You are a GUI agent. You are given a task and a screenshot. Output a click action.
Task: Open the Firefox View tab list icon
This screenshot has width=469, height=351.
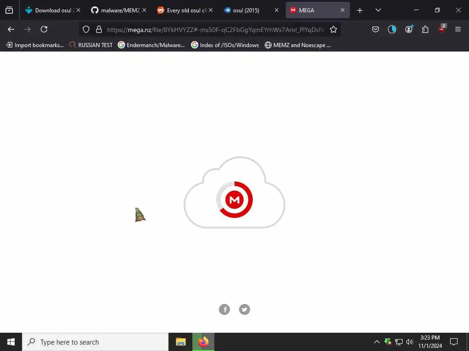[x=9, y=10]
